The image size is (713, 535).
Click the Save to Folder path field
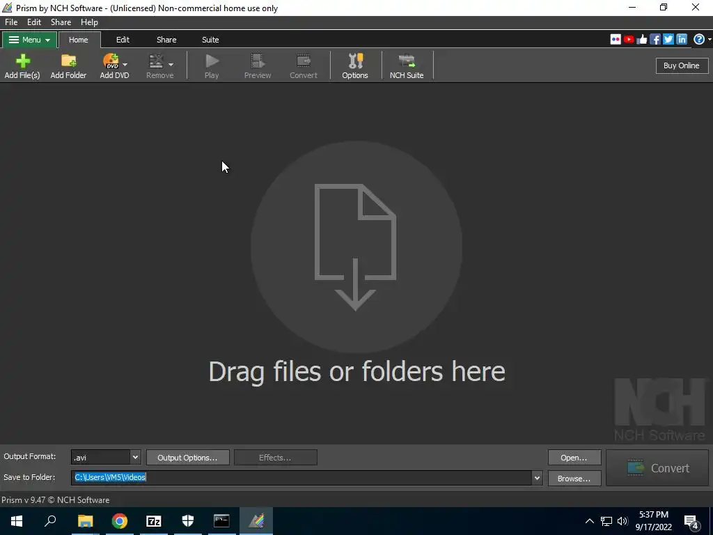pyautogui.click(x=301, y=478)
